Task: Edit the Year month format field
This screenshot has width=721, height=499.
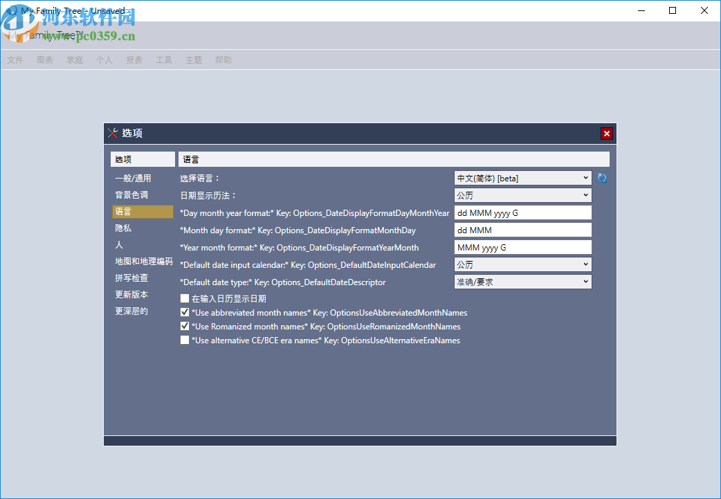Action: [x=523, y=248]
